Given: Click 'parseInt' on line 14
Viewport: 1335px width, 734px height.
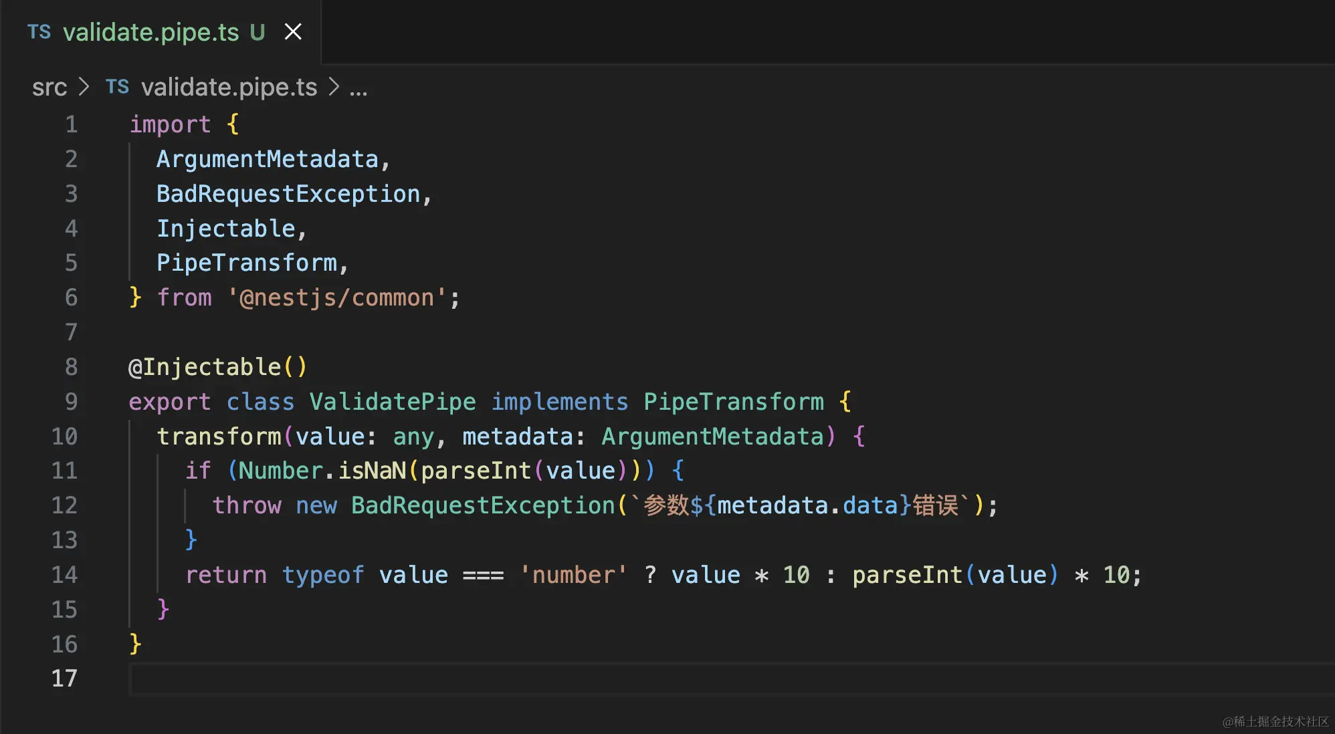Looking at the screenshot, I should pos(907,575).
